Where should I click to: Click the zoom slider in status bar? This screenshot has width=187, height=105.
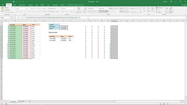176,104
